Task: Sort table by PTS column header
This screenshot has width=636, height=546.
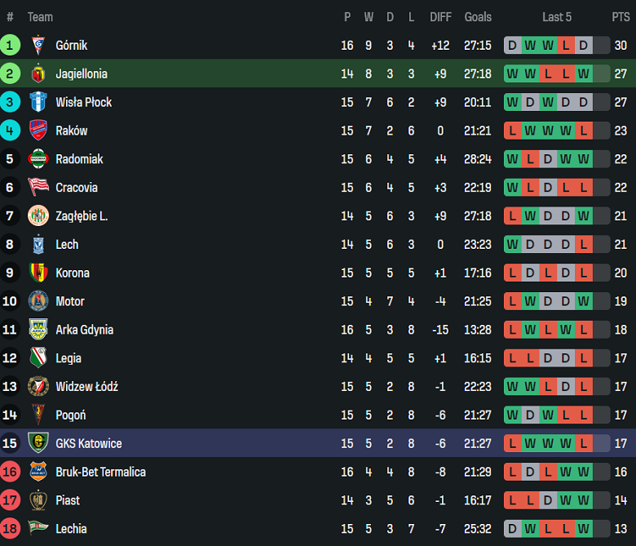Action: 621,17
